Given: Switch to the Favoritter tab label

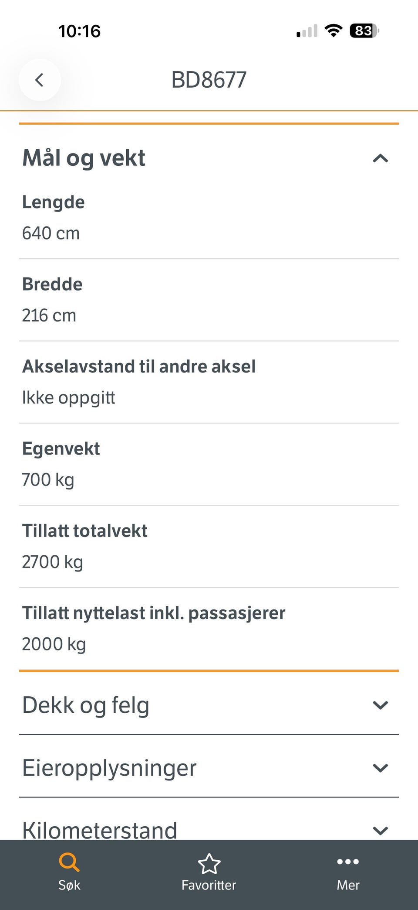Looking at the screenshot, I should [209, 885].
